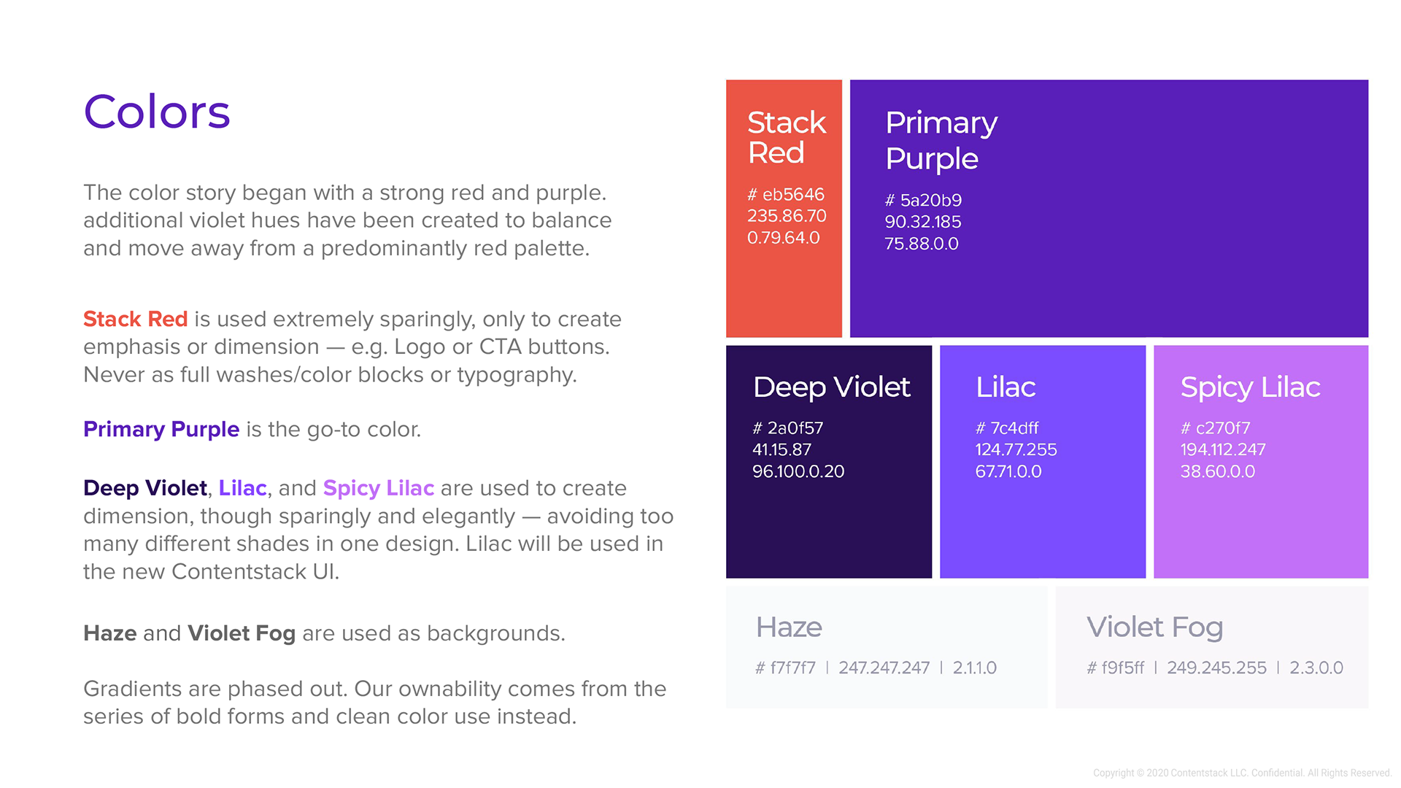The image size is (1401, 788).
Task: Click the Haze background swatch
Action: pyautogui.click(x=887, y=647)
